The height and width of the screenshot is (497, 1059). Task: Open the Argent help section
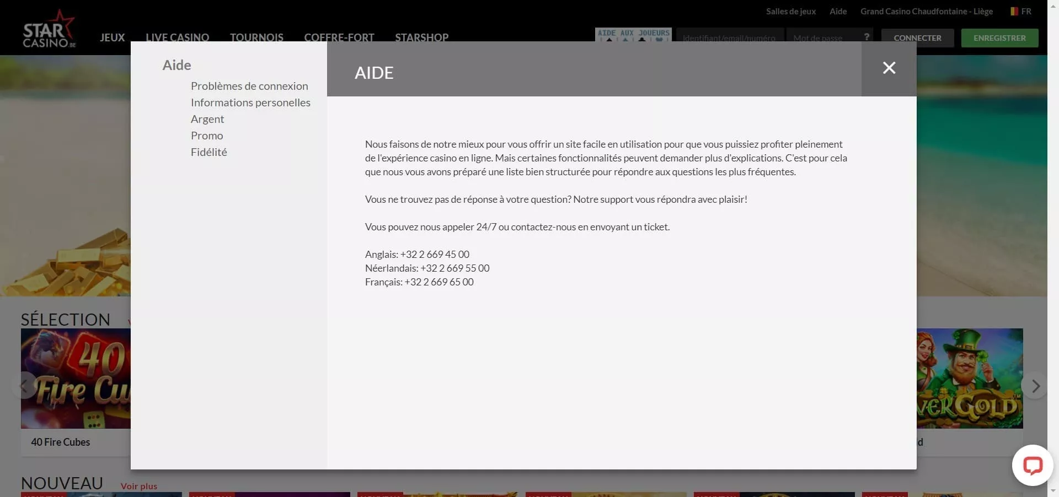coord(207,119)
